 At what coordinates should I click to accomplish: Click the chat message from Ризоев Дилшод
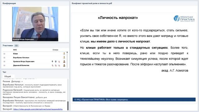pyautogui.click(x=13, y=82)
